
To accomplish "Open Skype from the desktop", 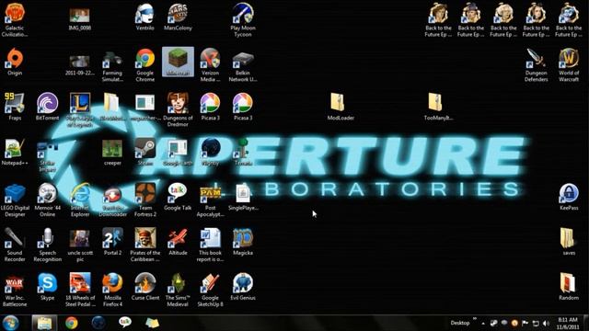I will (x=47, y=287).
